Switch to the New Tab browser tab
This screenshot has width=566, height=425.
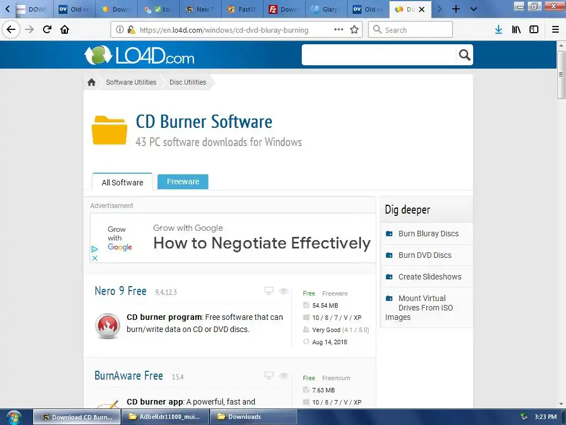(x=200, y=9)
